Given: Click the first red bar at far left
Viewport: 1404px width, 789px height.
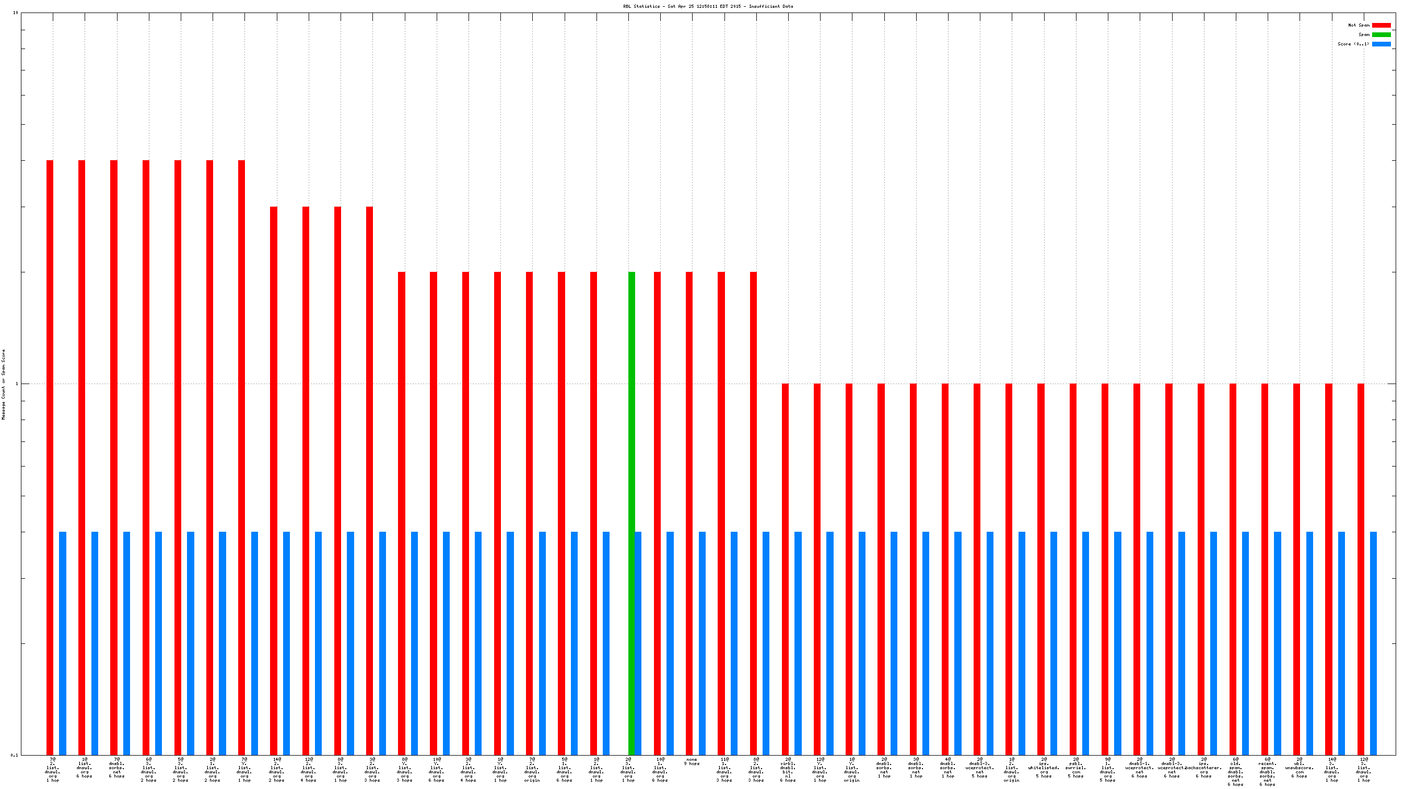Looking at the screenshot, I should tap(50, 458).
